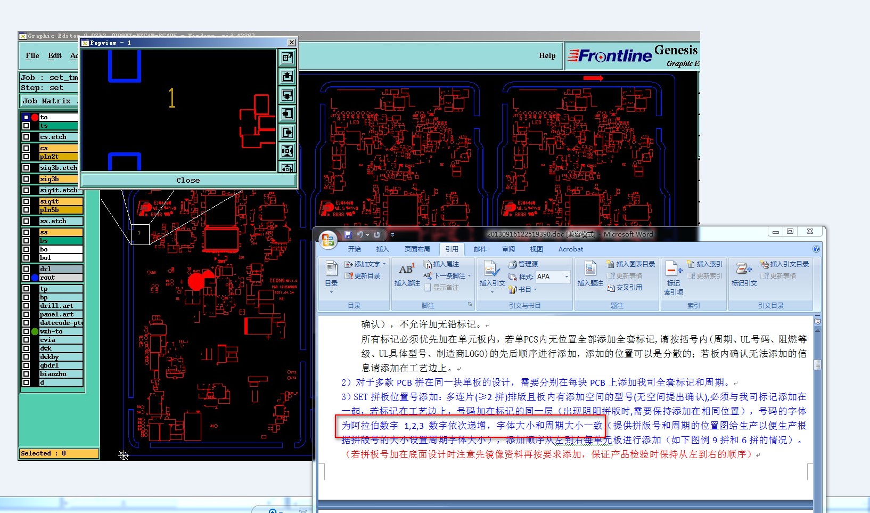Click Popview pan left arrow icon

287,113
